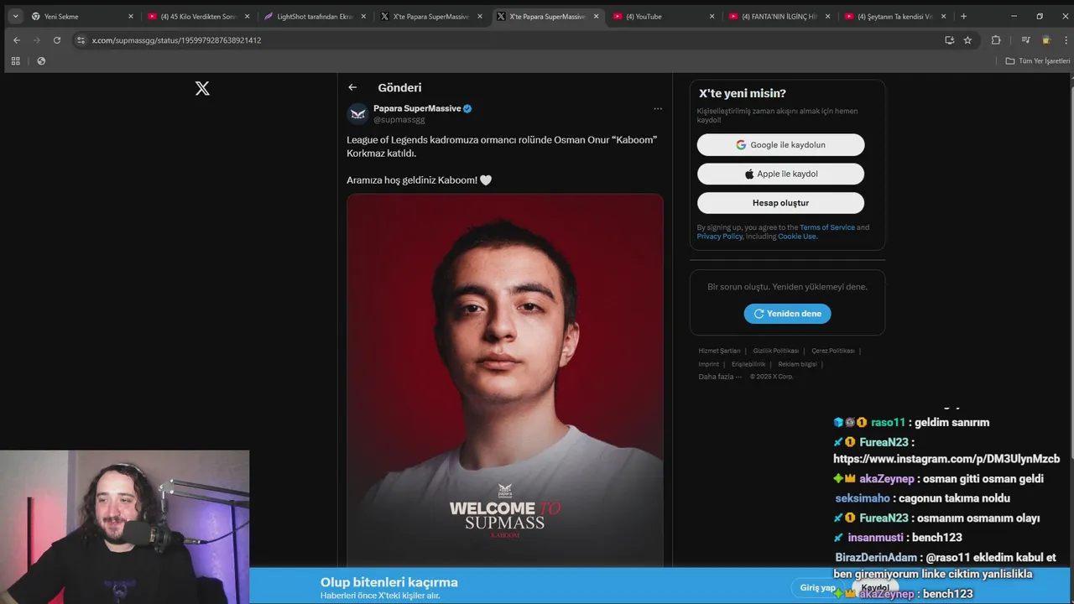
Task: Open the tab search dropdown arrow
Action: [15, 16]
